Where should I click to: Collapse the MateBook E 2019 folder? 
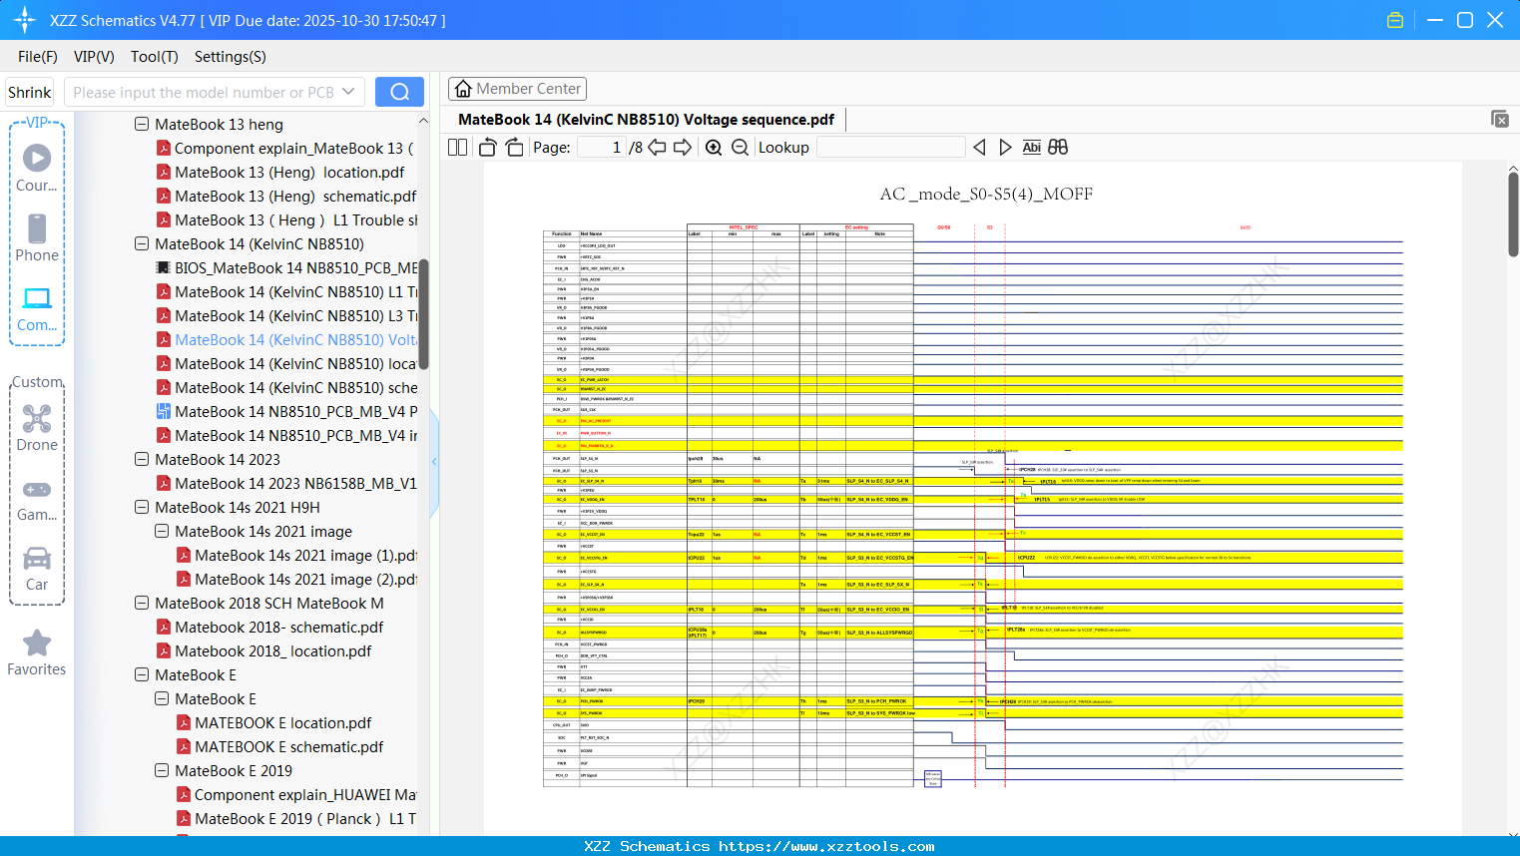162,771
